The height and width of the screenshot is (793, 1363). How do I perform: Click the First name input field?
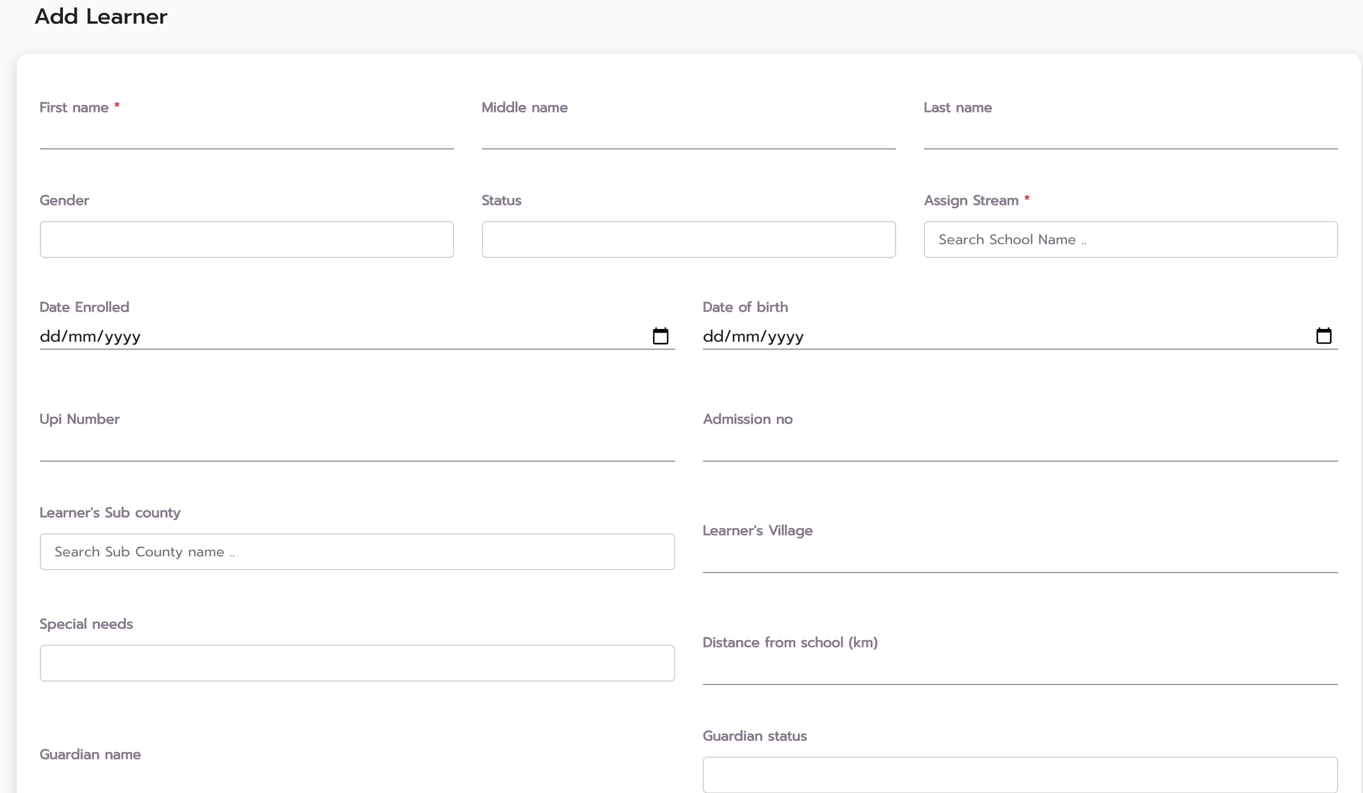246,136
